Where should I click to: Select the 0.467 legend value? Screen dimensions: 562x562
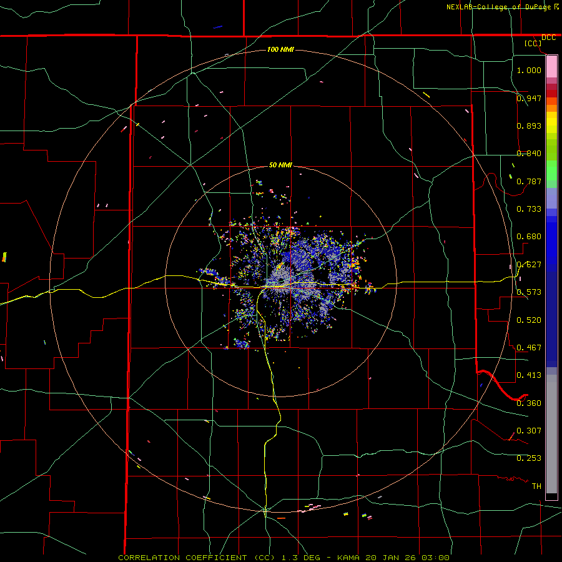[x=529, y=348]
